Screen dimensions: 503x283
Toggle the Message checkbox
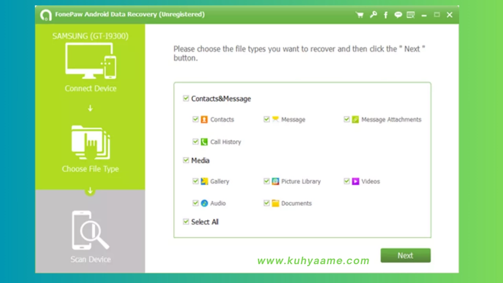[266, 119]
